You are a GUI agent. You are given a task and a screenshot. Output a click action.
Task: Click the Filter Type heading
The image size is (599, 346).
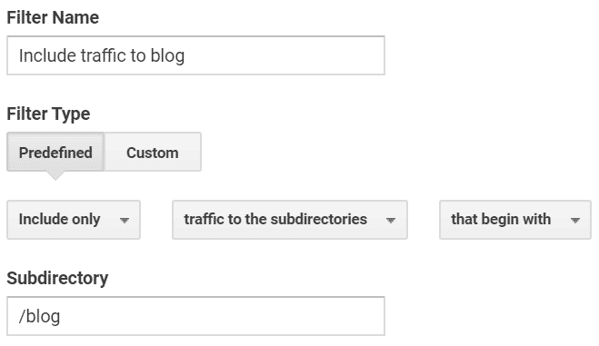click(x=48, y=114)
